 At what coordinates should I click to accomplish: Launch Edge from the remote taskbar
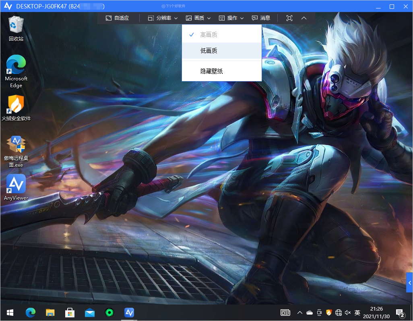(30, 313)
